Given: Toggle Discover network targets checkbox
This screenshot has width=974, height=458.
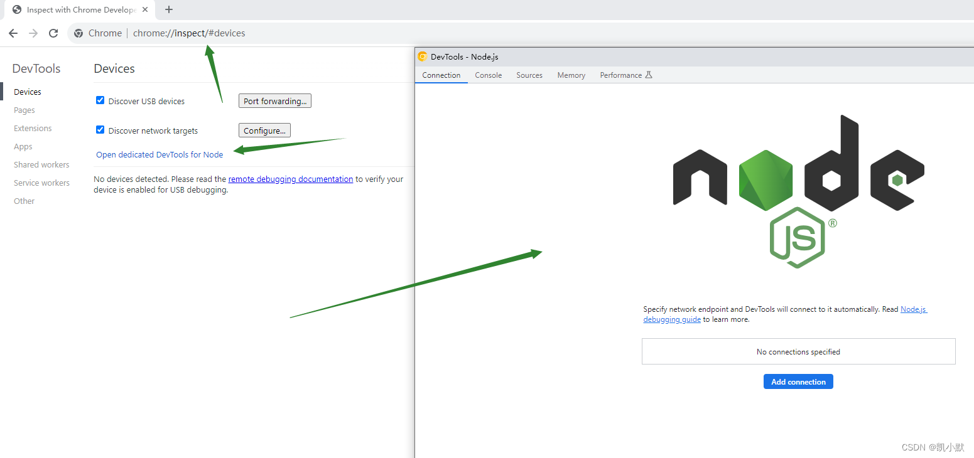Looking at the screenshot, I should click(x=100, y=130).
